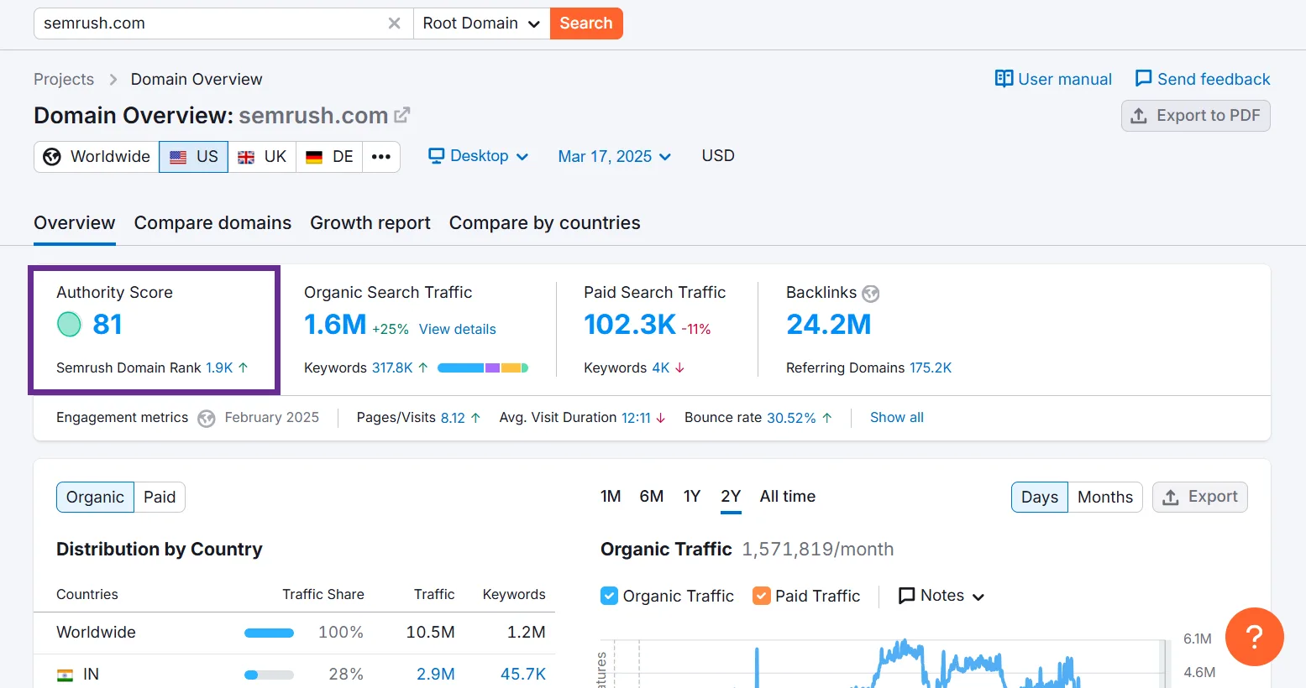Click the globe icon next to Backlinks
Screen dimensions: 1306x688
(871, 294)
